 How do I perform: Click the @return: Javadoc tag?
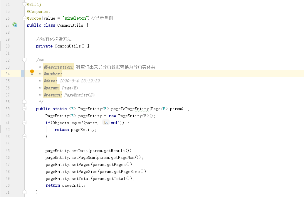53,95
